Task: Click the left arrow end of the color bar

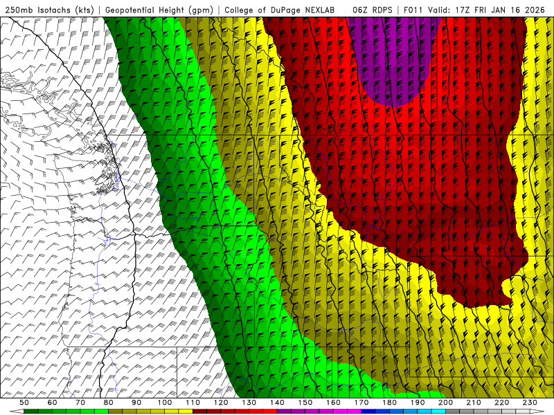Action: [17, 412]
